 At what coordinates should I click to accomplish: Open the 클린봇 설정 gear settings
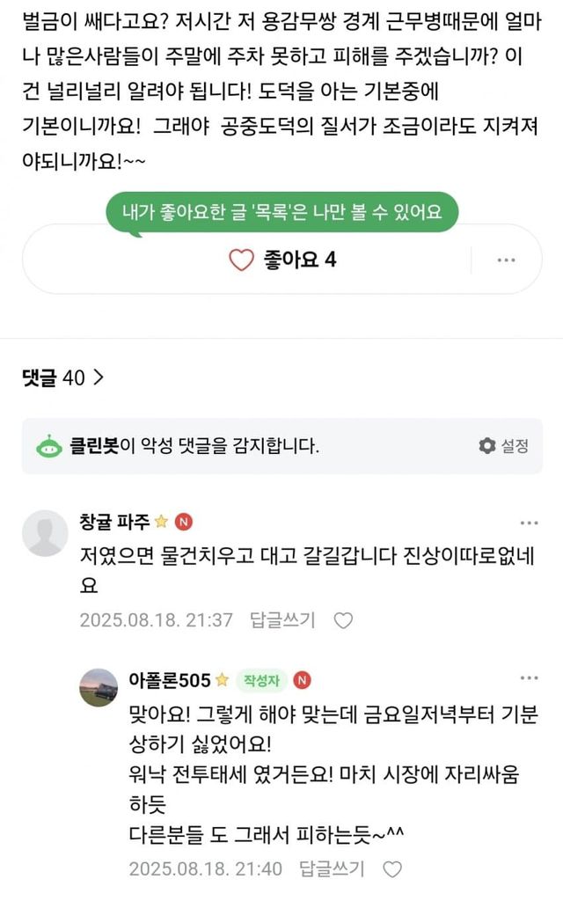(504, 446)
